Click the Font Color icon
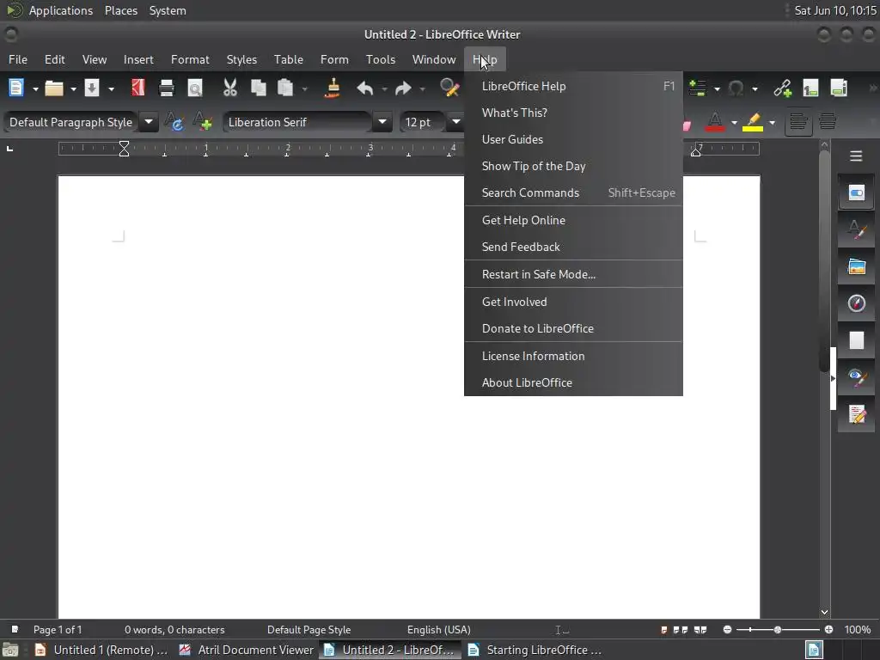Screen dimensions: 880x660 tap(714, 122)
